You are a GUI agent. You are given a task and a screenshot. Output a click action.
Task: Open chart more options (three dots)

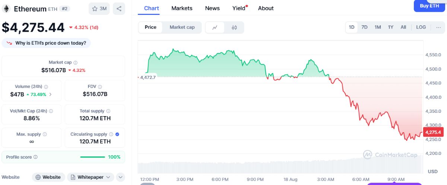438,27
